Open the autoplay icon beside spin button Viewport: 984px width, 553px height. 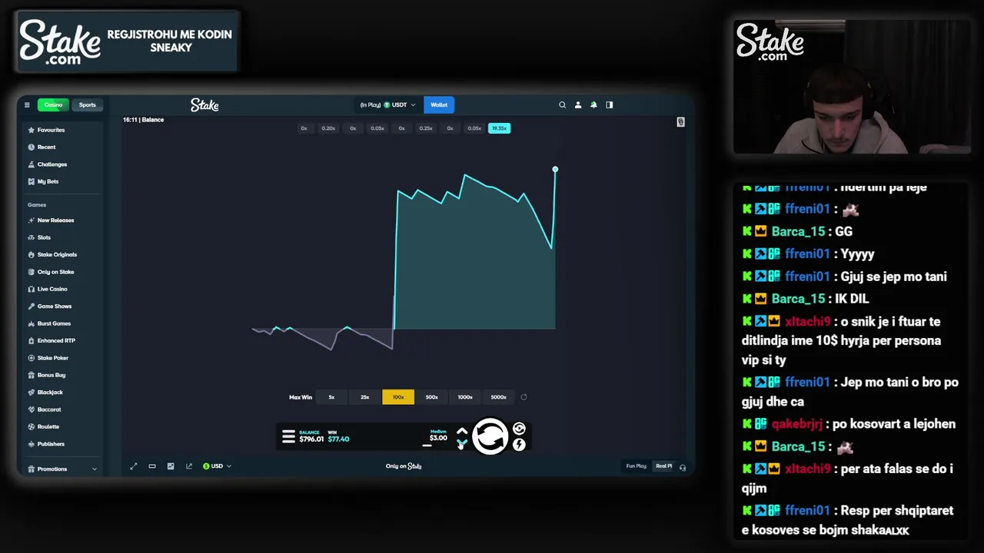519,429
